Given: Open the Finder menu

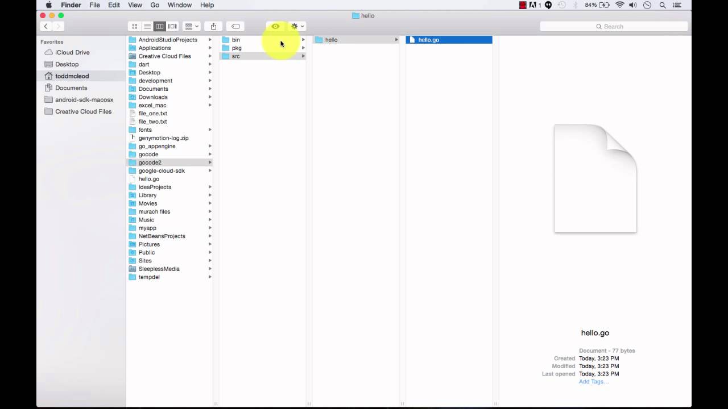Looking at the screenshot, I should (71, 5).
